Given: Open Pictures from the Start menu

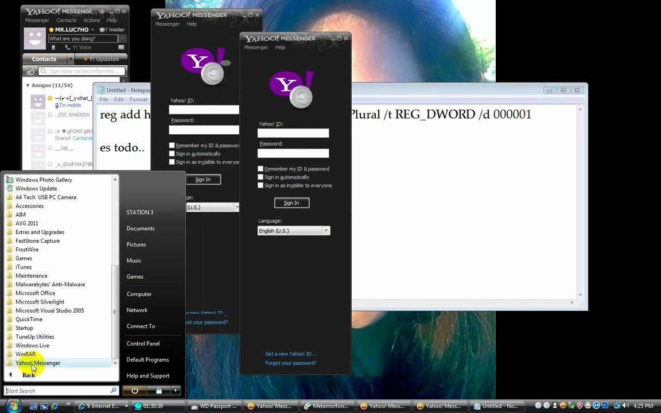Looking at the screenshot, I should (136, 244).
